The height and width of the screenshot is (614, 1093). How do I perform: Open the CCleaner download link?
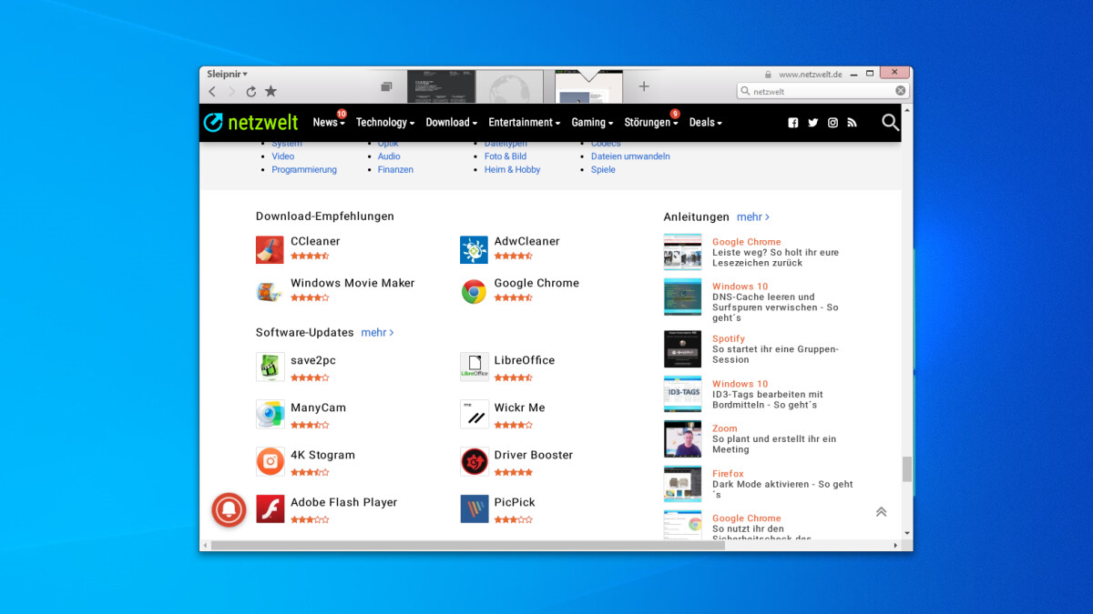[x=315, y=241]
